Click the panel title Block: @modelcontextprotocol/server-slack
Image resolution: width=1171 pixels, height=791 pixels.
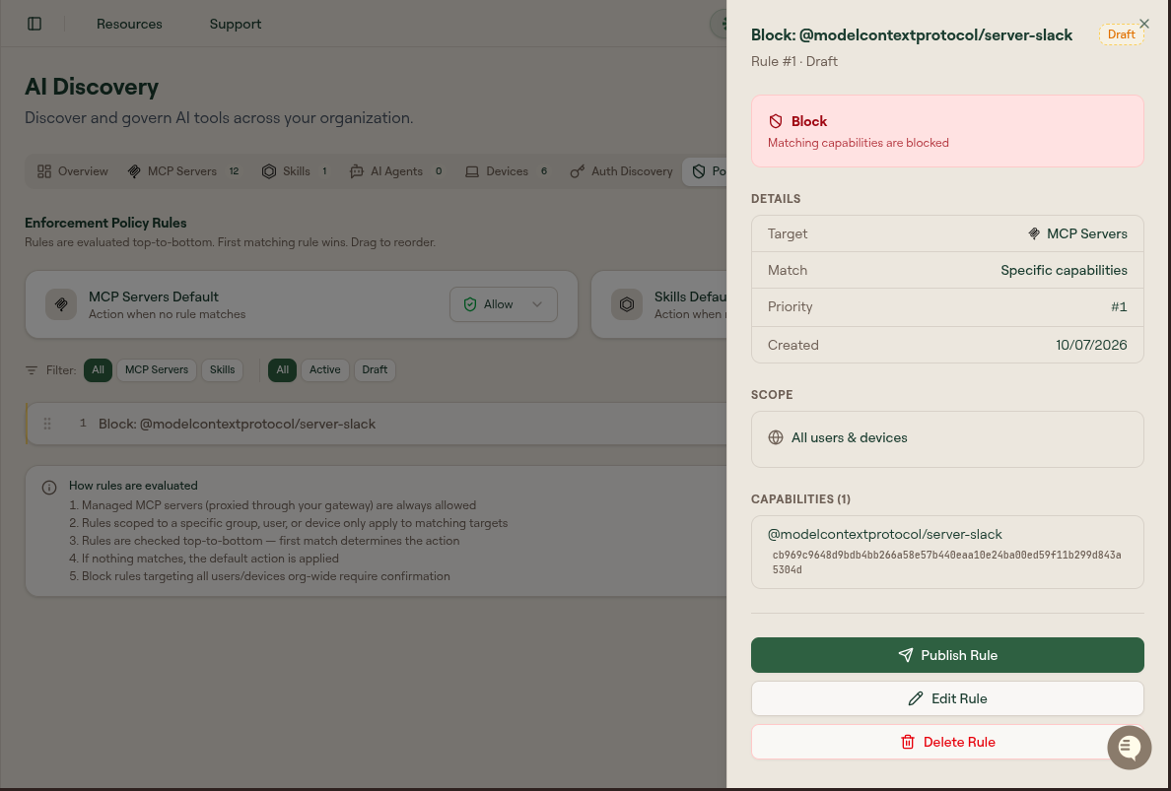coord(912,35)
